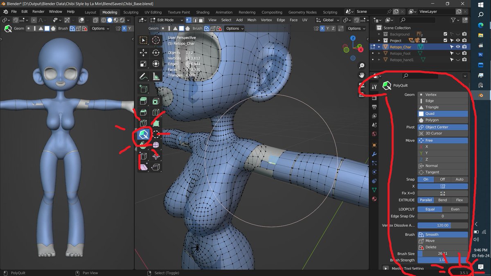Viewport: 491px width, 276px height.
Task: Disable rendering camera icon for Retopo_Char
Action: tap(464, 47)
